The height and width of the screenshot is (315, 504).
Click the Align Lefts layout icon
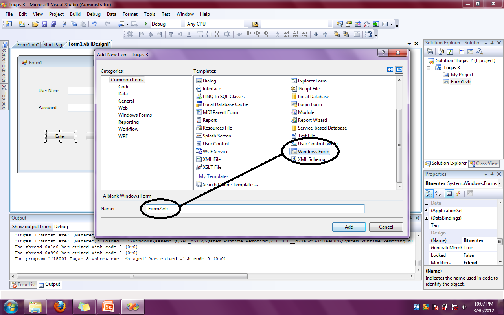pos(142,34)
